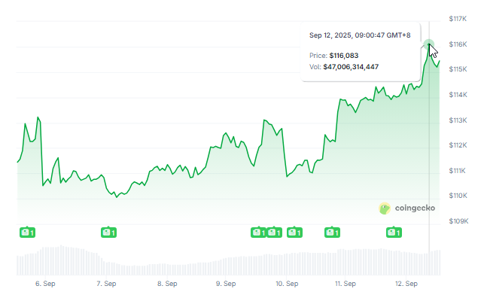Click the 6. Sep axis label
Image resolution: width=484 pixels, height=298 pixels.
tap(45, 284)
